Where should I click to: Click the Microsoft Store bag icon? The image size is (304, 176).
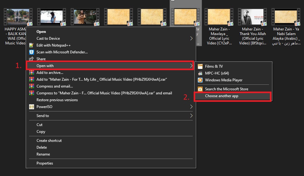coord(200,89)
